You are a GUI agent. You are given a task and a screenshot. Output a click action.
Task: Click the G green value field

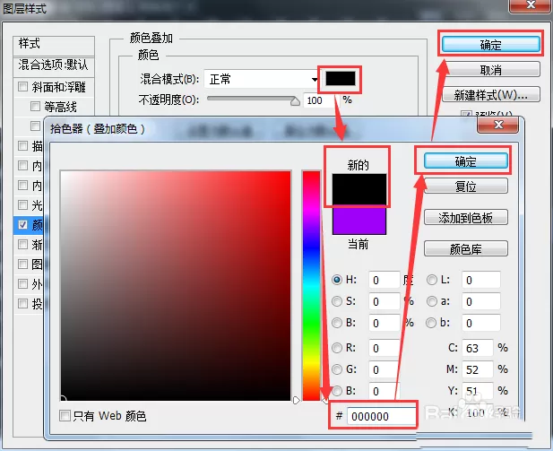(385, 369)
